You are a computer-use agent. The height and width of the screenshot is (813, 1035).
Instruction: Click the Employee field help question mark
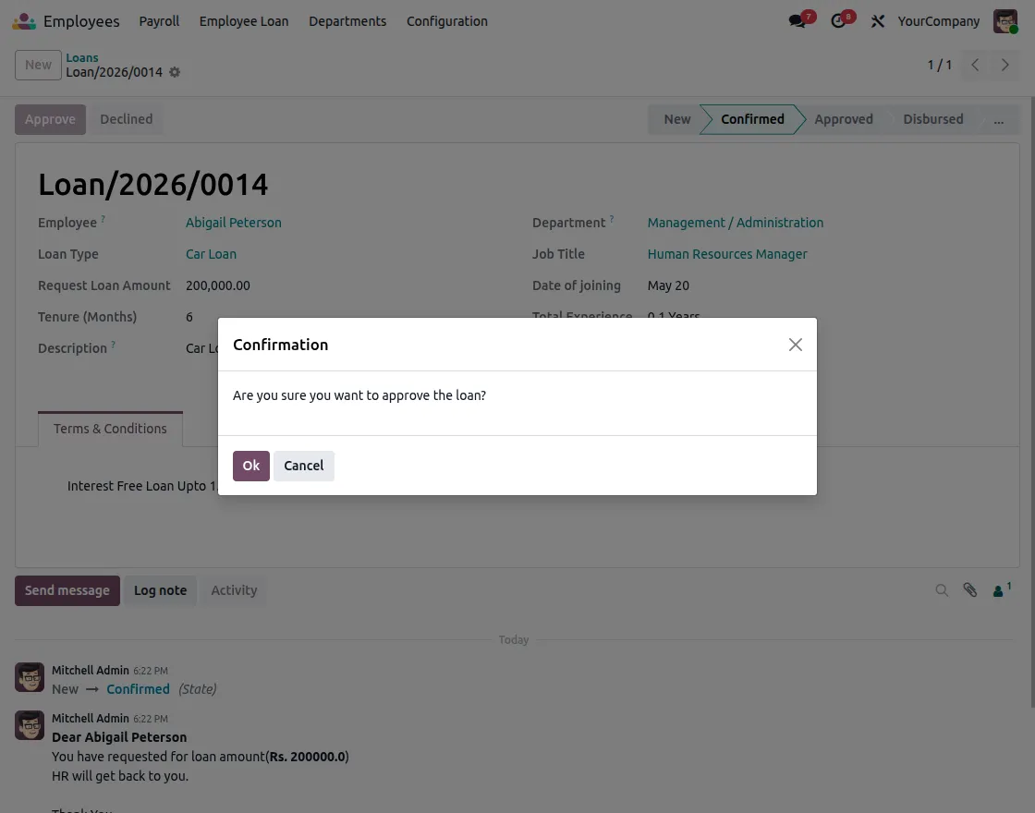[x=103, y=219]
